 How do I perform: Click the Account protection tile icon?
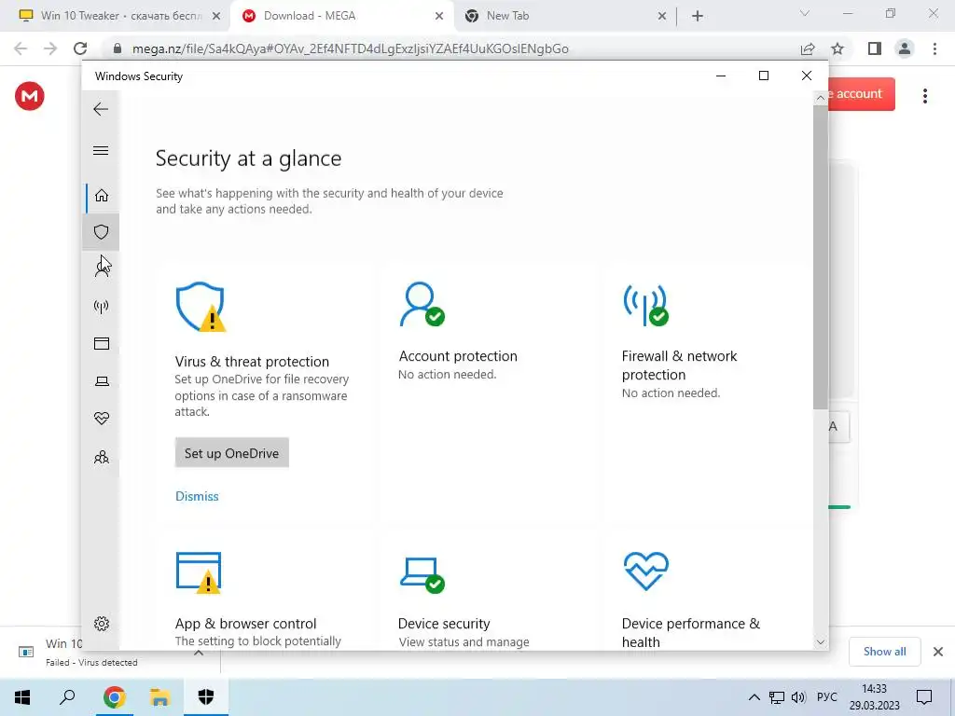click(x=422, y=304)
